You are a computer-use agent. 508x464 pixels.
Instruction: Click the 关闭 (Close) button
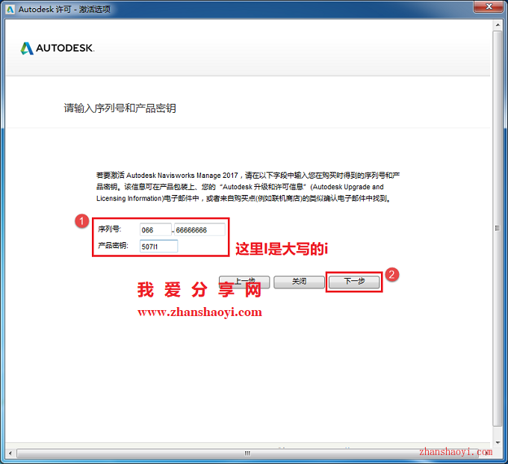click(x=299, y=282)
